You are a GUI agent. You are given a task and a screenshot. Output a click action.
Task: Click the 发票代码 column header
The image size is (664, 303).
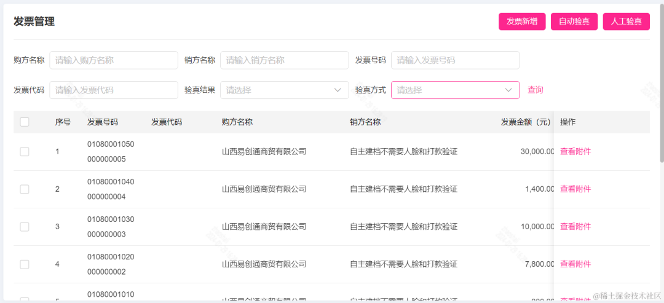tap(167, 122)
